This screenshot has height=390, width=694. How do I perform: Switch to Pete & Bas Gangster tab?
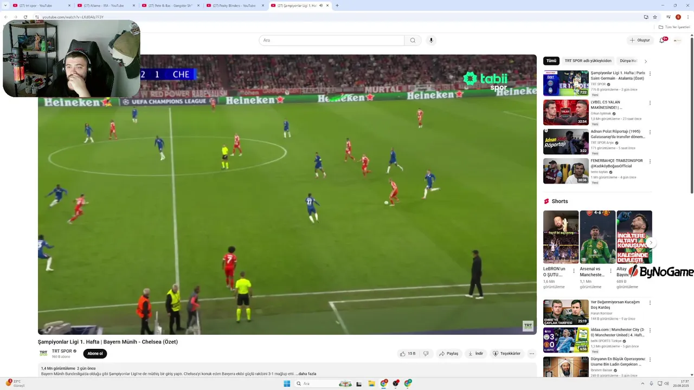[x=170, y=5]
